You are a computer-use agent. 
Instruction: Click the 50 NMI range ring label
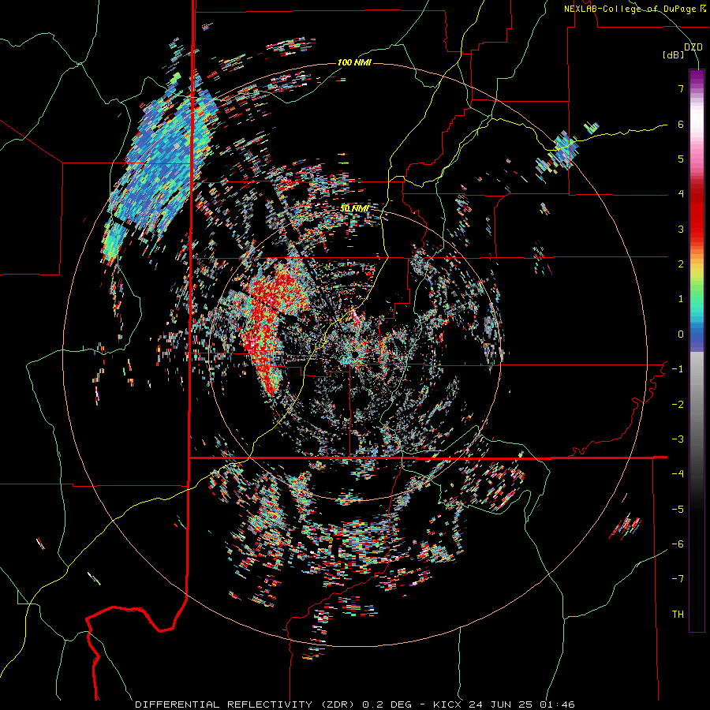coord(354,208)
